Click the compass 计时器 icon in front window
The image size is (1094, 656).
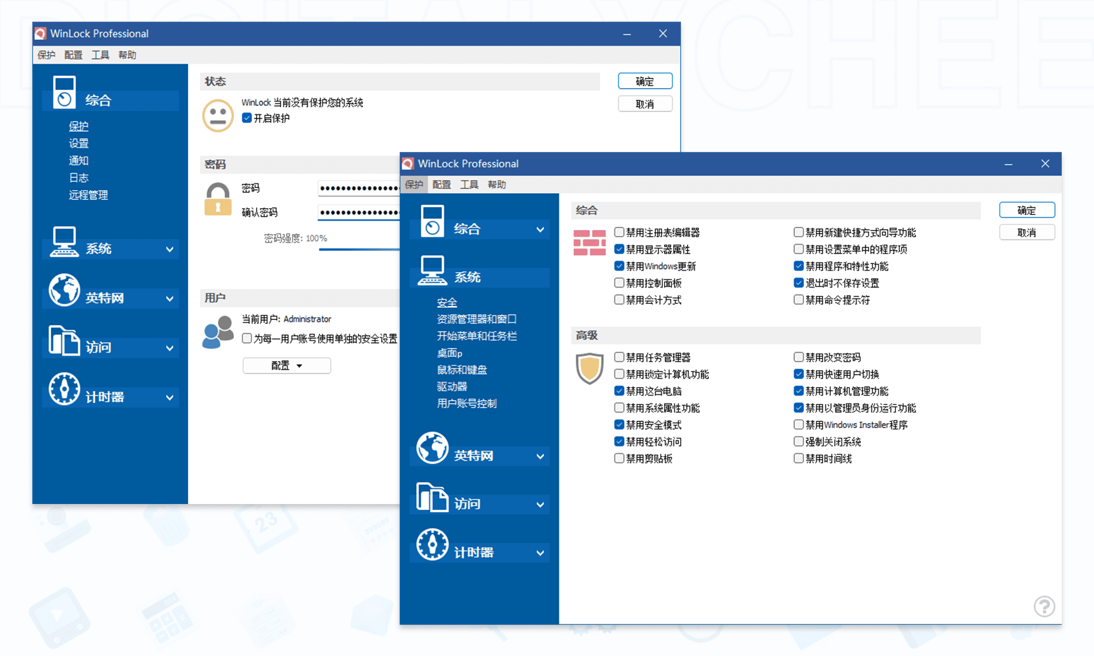click(x=432, y=544)
